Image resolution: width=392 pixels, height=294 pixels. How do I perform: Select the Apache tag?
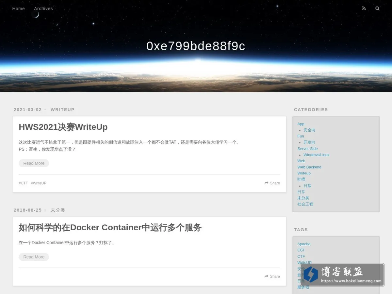[304, 244]
